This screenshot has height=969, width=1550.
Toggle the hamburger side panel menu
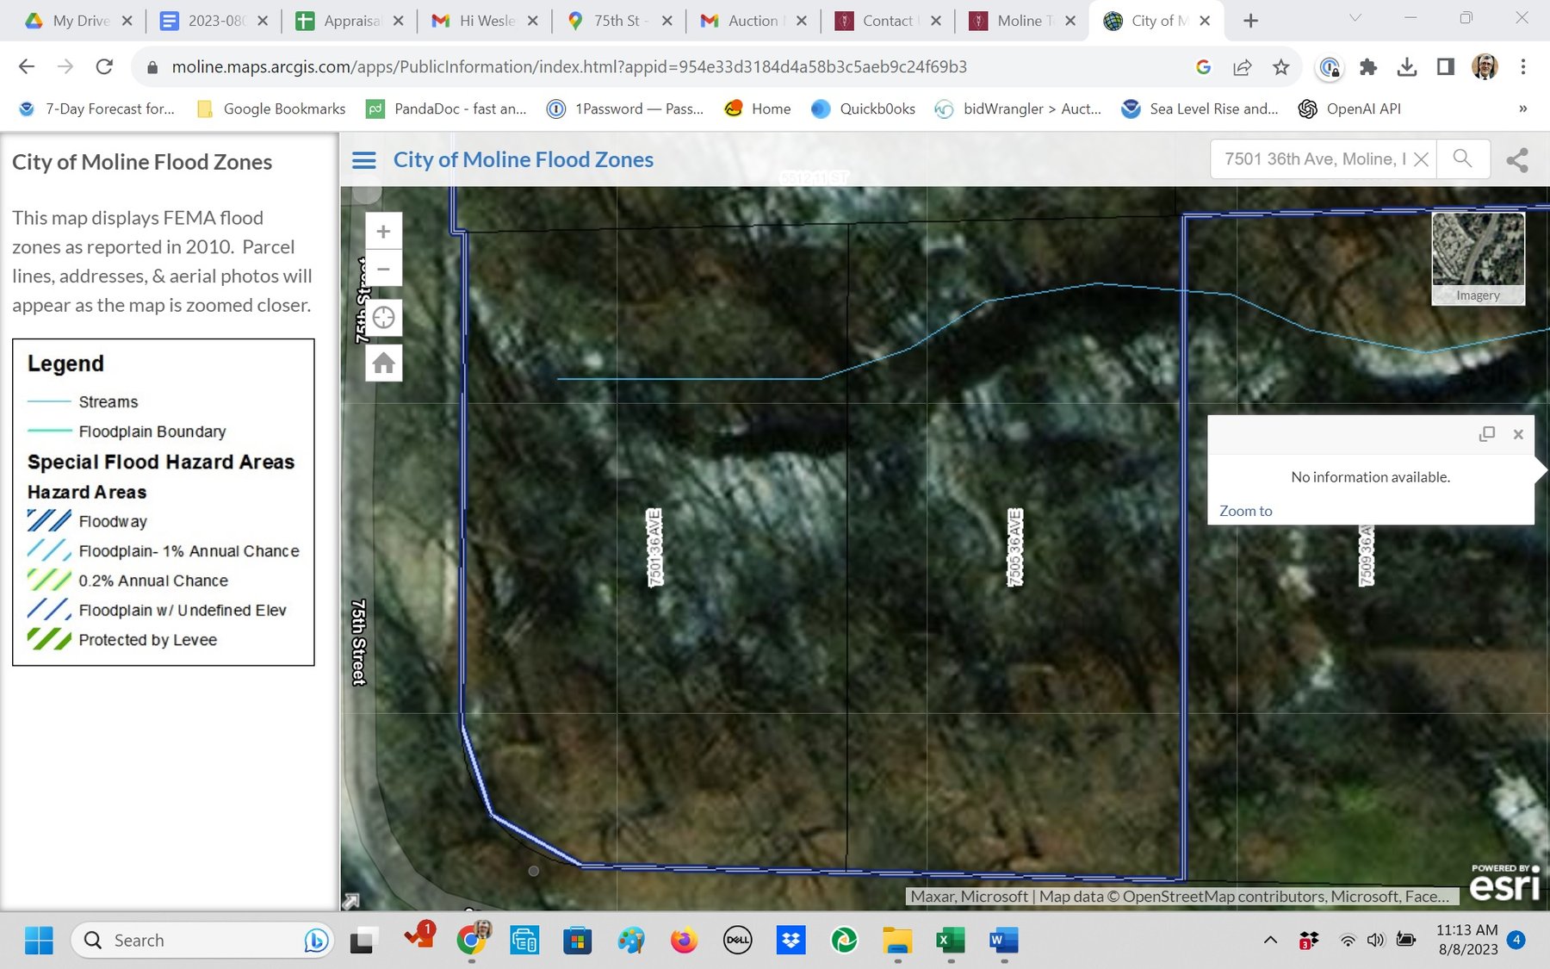coord(364,160)
